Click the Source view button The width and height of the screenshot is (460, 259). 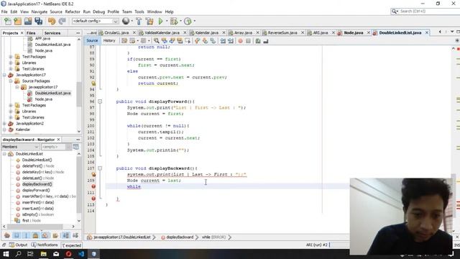click(x=92, y=41)
